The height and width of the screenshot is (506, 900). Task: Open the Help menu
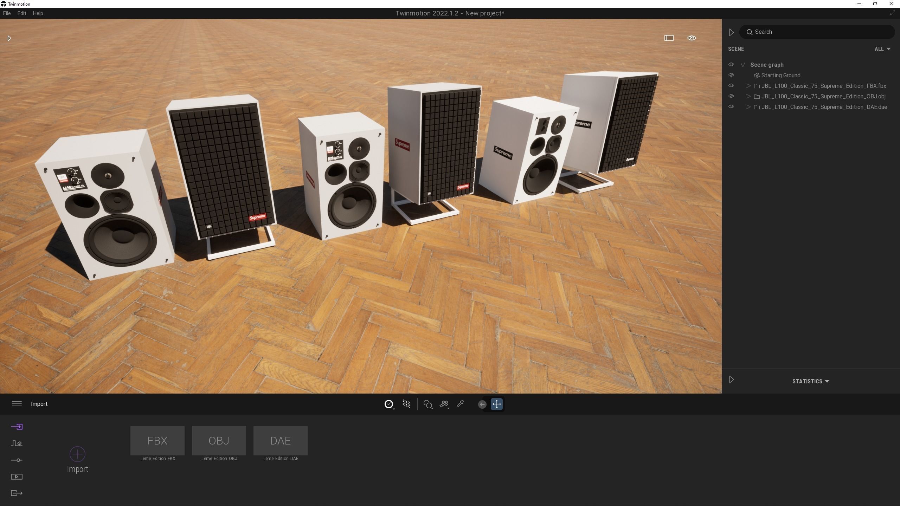(x=38, y=13)
